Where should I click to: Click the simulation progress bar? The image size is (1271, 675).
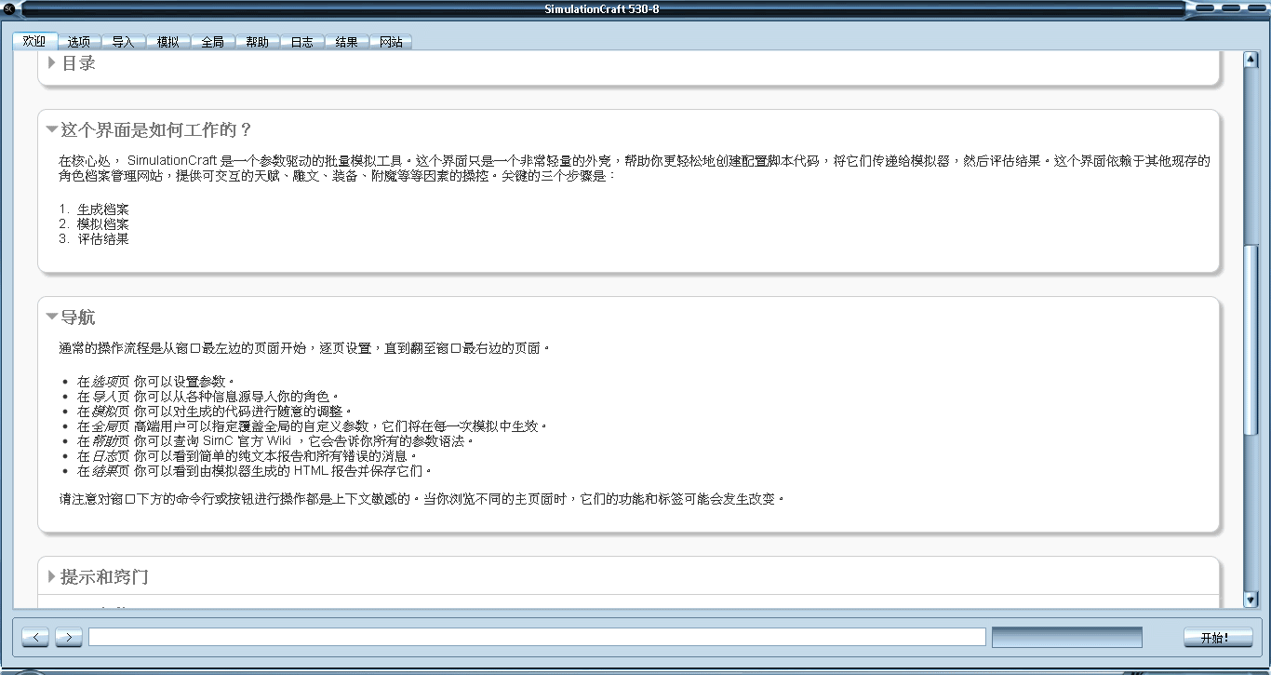tap(1066, 638)
